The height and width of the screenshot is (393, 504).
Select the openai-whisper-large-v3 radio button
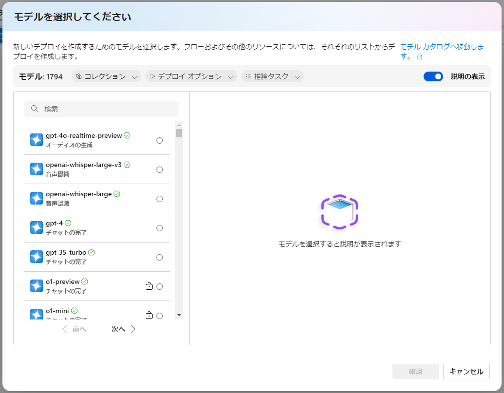pos(159,170)
